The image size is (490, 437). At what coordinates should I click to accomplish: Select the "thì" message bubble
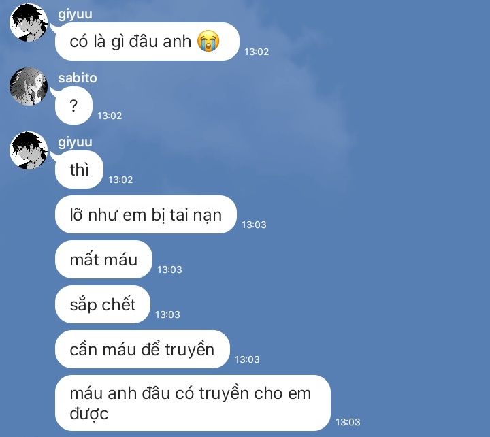click(x=79, y=169)
